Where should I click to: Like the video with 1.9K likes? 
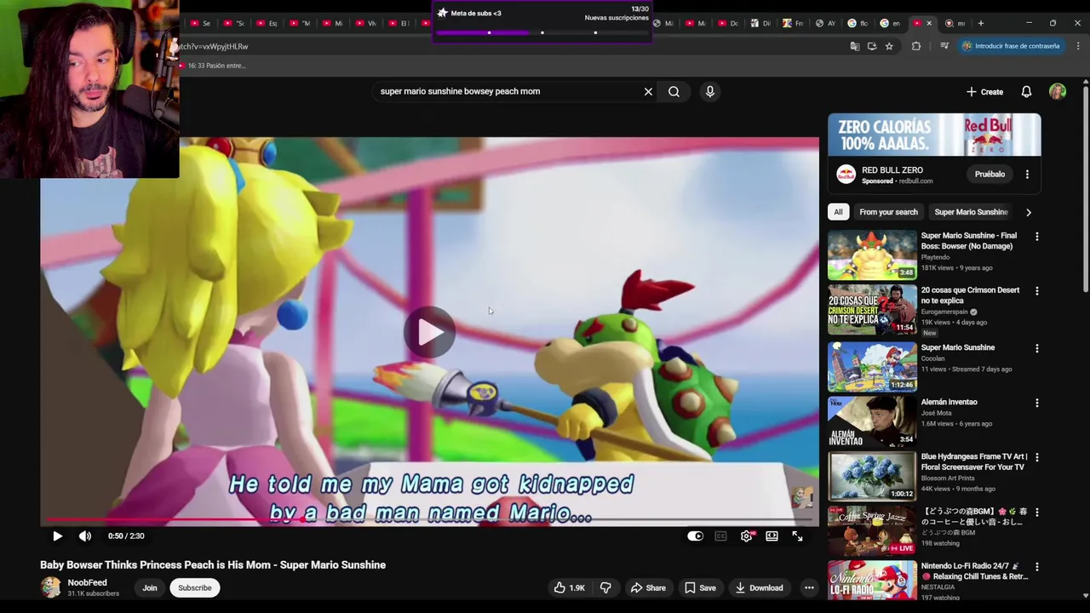point(568,587)
